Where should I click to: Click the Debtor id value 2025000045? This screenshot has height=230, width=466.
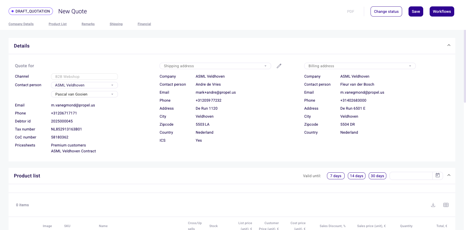click(62, 121)
